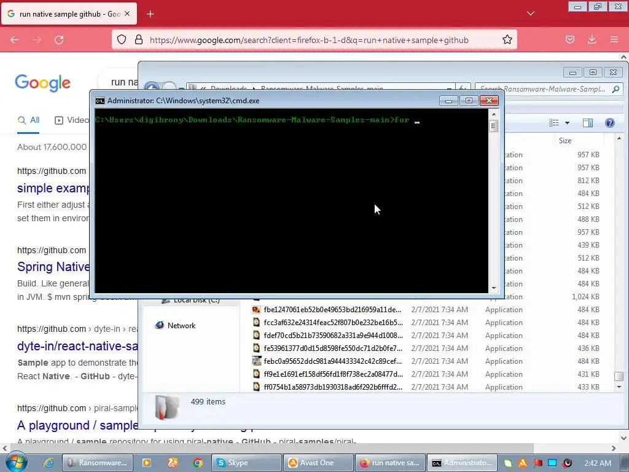
Task: Change Explorer view with view icon
Action: click(x=554, y=123)
